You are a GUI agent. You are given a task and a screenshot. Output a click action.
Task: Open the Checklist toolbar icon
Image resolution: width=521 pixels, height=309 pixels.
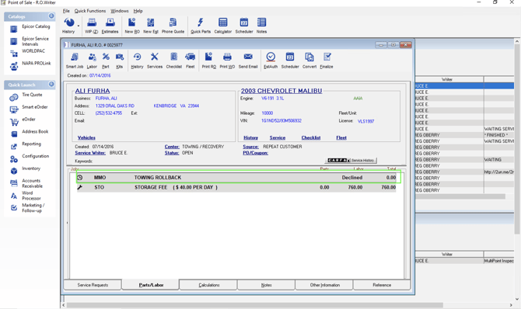click(173, 61)
